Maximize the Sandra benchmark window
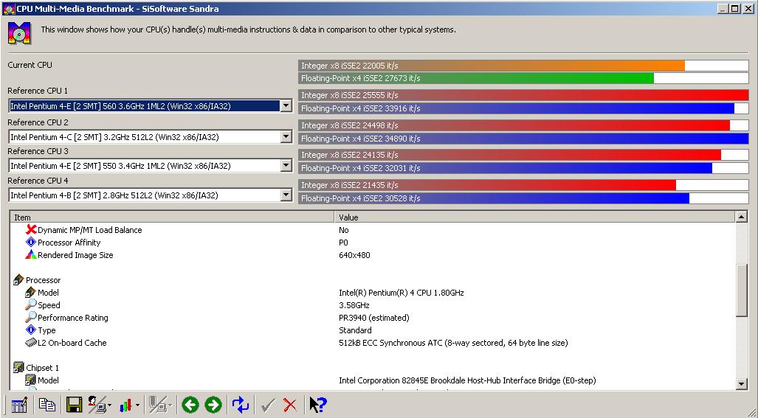This screenshot has height=418, width=758. coord(734,9)
